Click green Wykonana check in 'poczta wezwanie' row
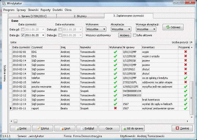Viewport: 197px width, 140px height. pos(115,87)
